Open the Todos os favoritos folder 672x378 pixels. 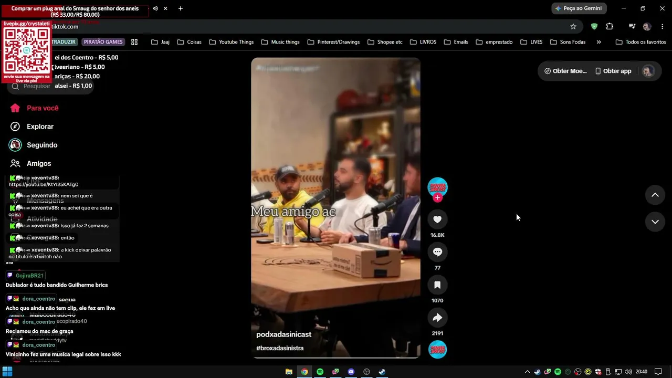640,42
